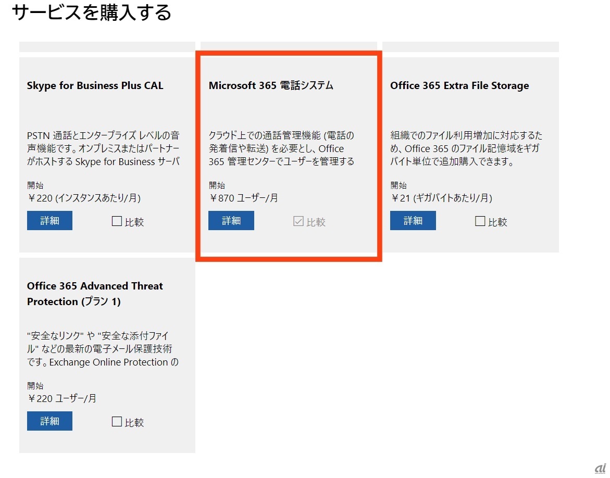Click the 組織でのファイル利用増加 description text
The image size is (610, 478).
pyautogui.click(x=466, y=148)
